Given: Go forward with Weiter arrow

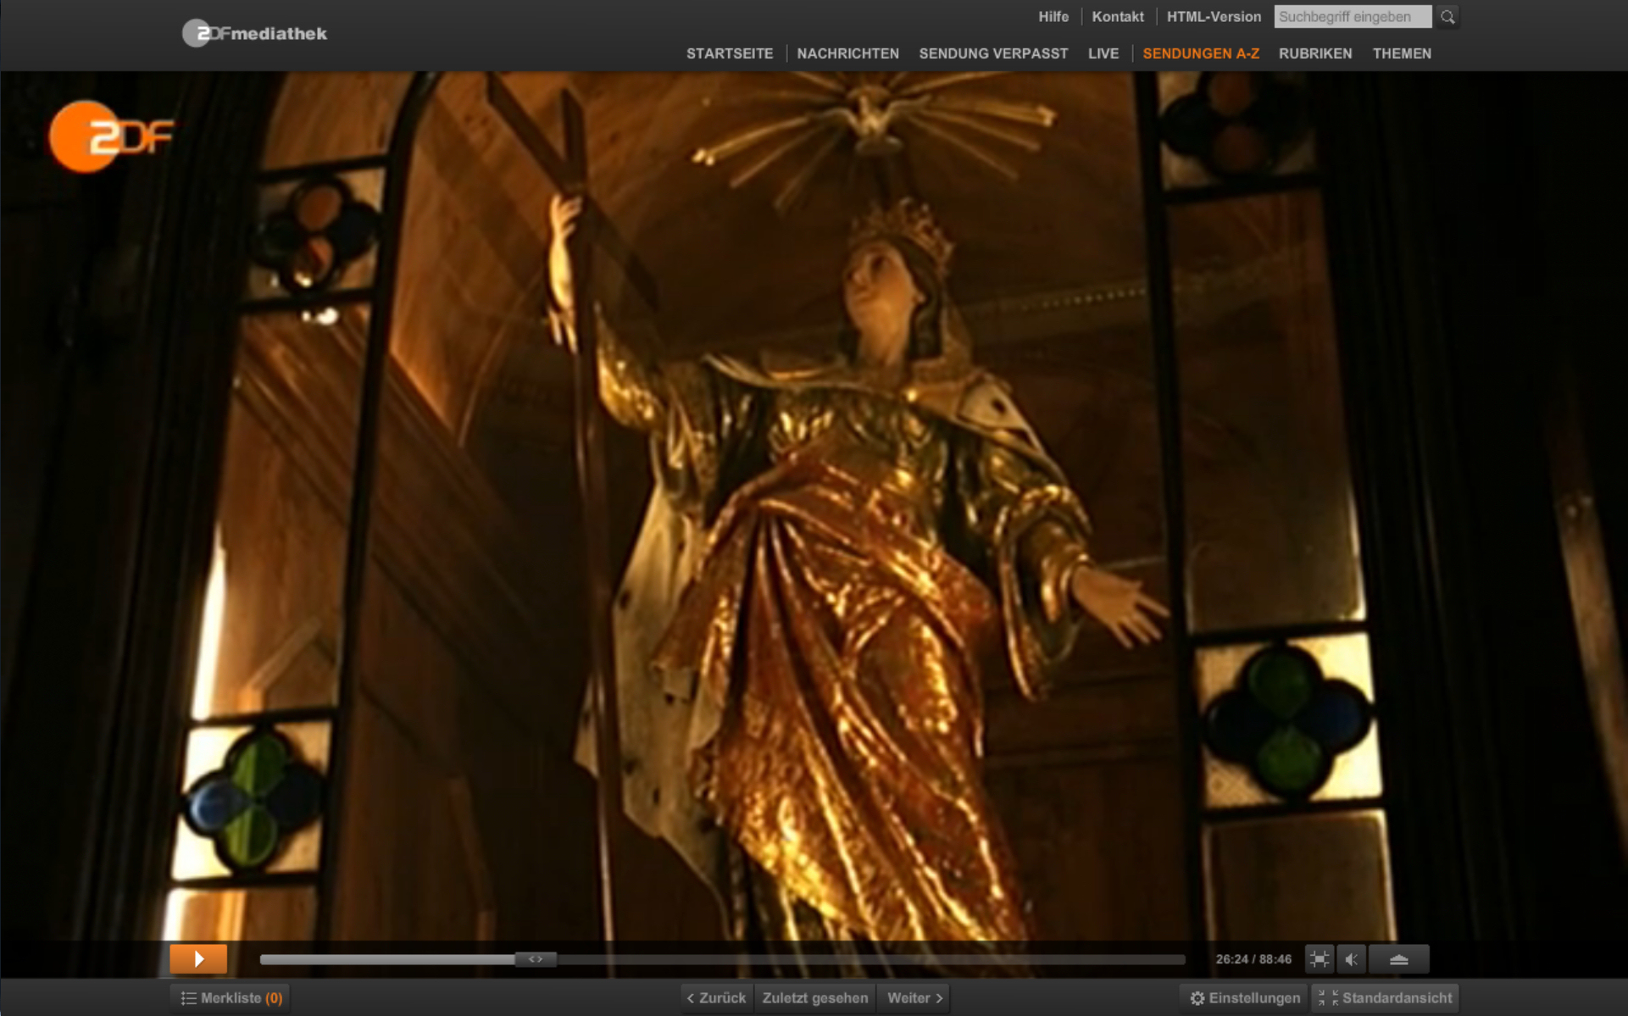Looking at the screenshot, I should coord(914,998).
